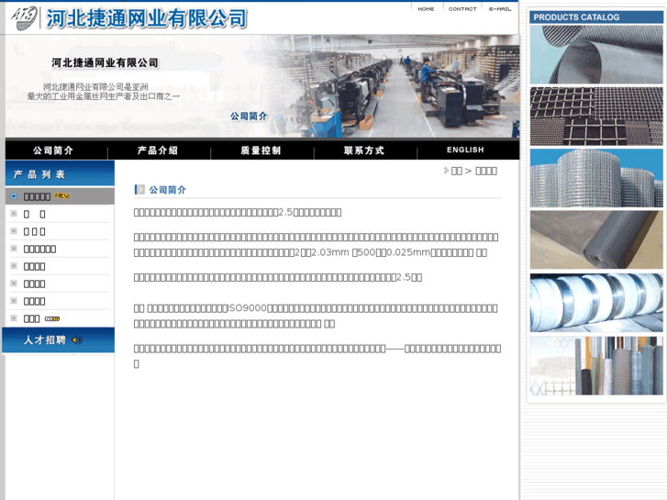Open the dark window screen roll thumbnail
Image resolution: width=667 pixels, height=500 pixels.
(x=596, y=239)
